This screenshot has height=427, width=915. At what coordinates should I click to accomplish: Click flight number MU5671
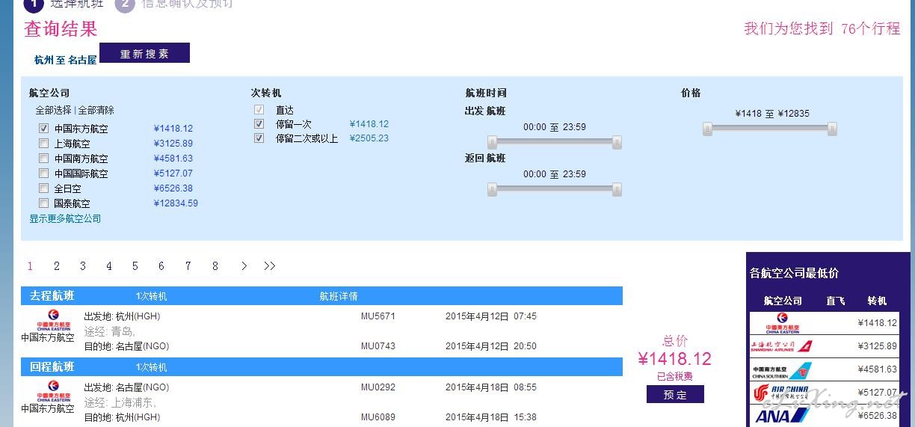(x=378, y=316)
